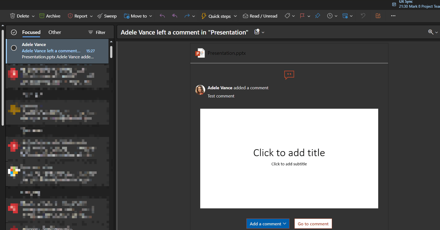440x230 pixels.
Task: Switch to the Focused inbox tab
Action: [x=31, y=32]
